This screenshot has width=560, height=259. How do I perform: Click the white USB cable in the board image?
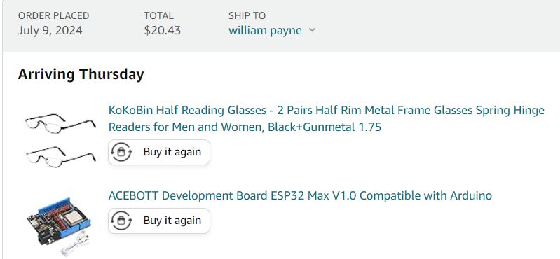tap(75, 244)
